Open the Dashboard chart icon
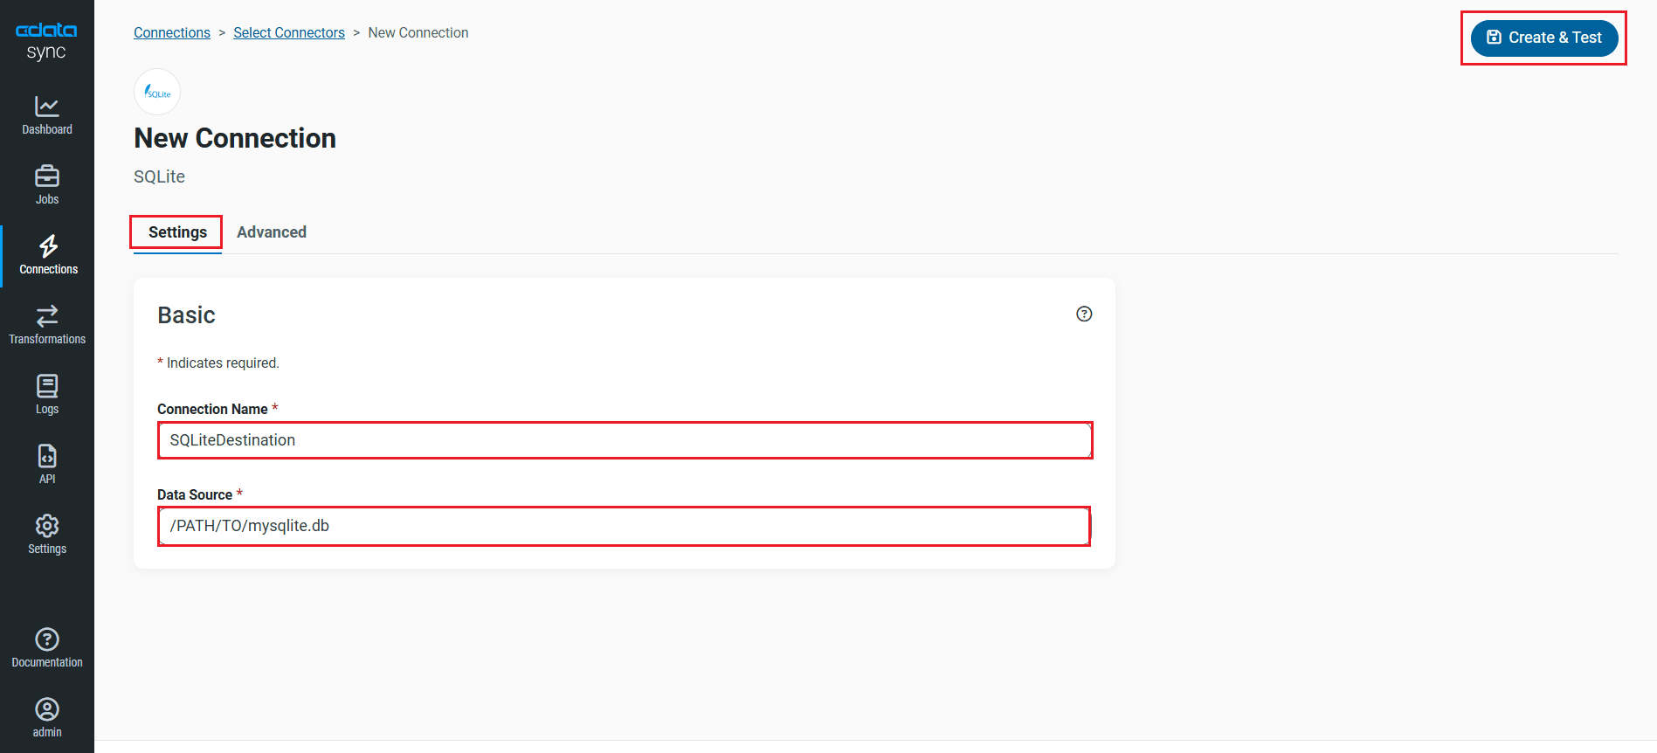 pyautogui.click(x=47, y=107)
